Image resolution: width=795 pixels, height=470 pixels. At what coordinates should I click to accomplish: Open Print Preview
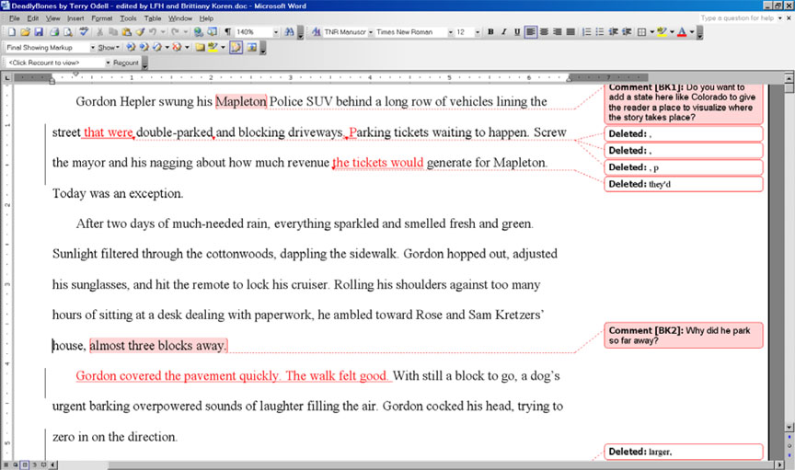click(x=67, y=32)
